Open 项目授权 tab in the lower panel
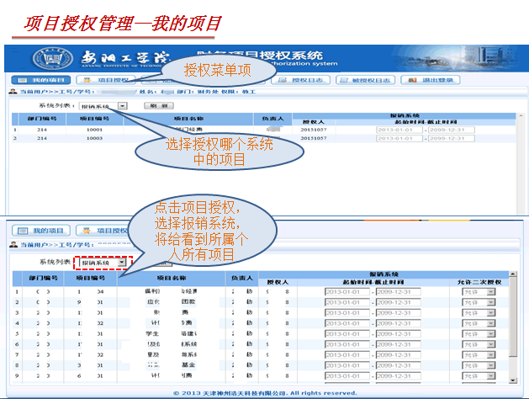 pyautogui.click(x=103, y=230)
